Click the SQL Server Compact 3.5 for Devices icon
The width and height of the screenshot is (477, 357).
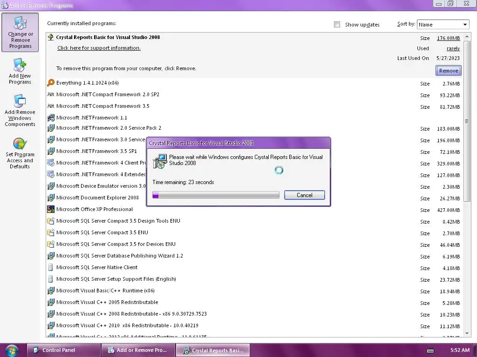click(x=51, y=244)
